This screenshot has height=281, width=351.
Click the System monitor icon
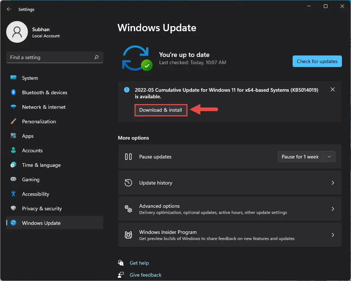pos(13,78)
